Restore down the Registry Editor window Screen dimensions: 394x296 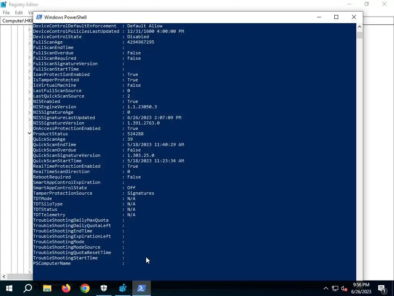tap(367, 4)
